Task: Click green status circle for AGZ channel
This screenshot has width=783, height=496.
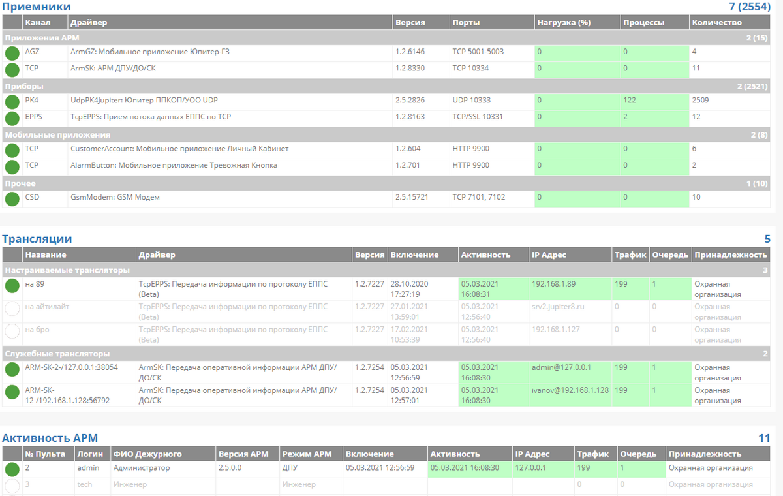Action: tap(12, 54)
